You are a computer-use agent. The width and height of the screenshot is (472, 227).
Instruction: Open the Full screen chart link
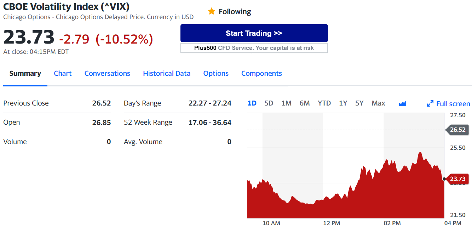(449, 104)
